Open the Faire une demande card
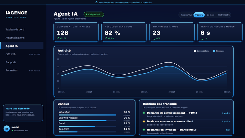The image size is (245, 138). pos(23,113)
